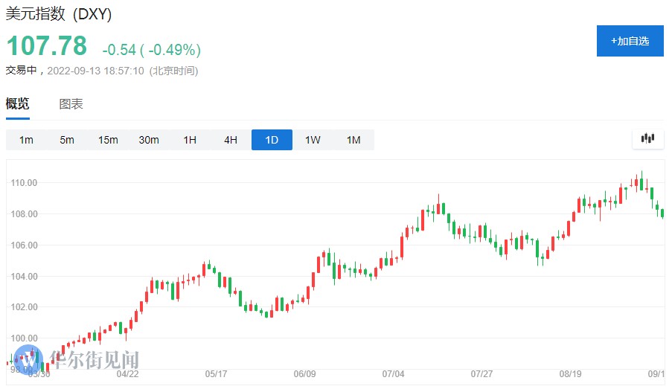This screenshot has width=672, height=392.
Task: Open the 图表 tab
Action: (71, 104)
